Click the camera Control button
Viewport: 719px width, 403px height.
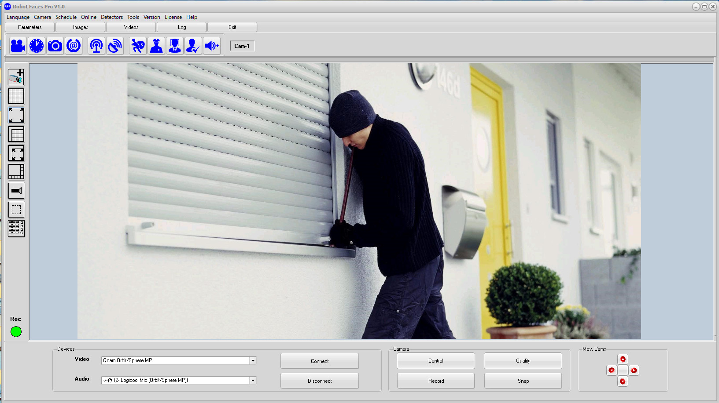(436, 361)
